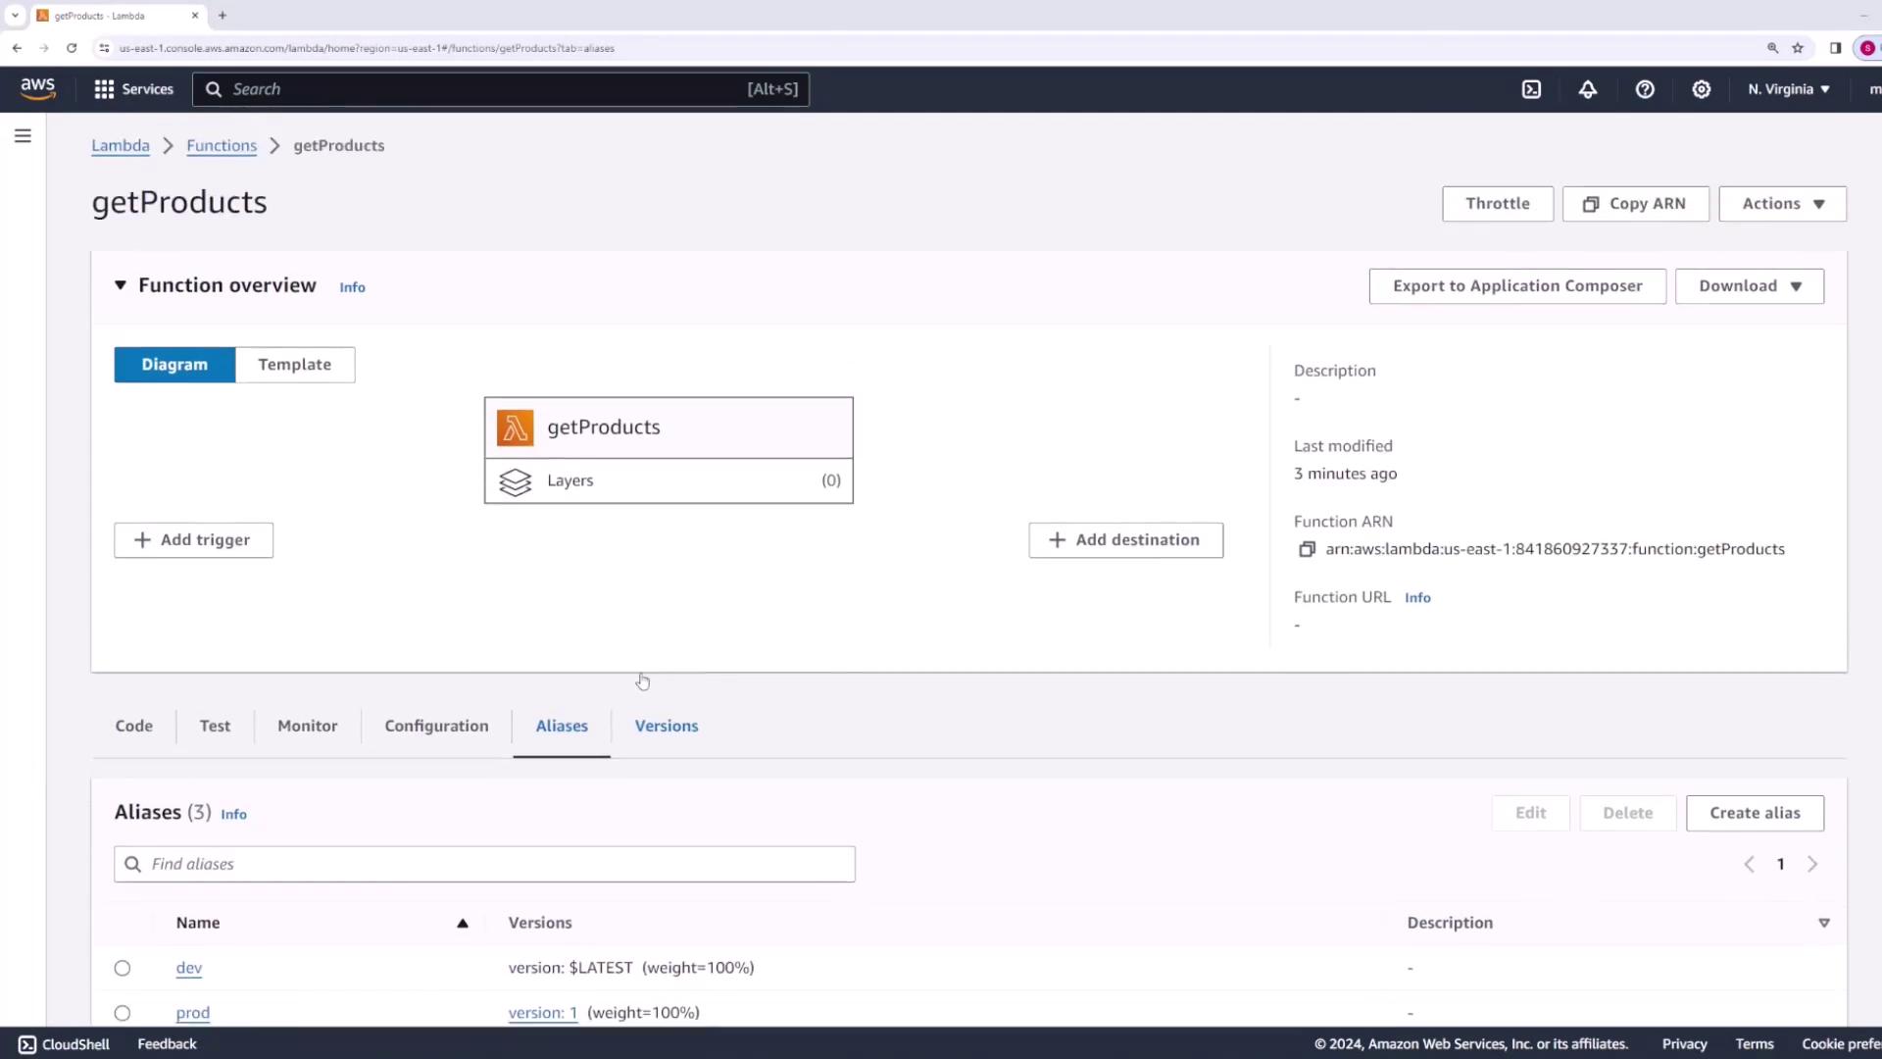Open the Monitor tab
The image size is (1882, 1059).
click(308, 727)
